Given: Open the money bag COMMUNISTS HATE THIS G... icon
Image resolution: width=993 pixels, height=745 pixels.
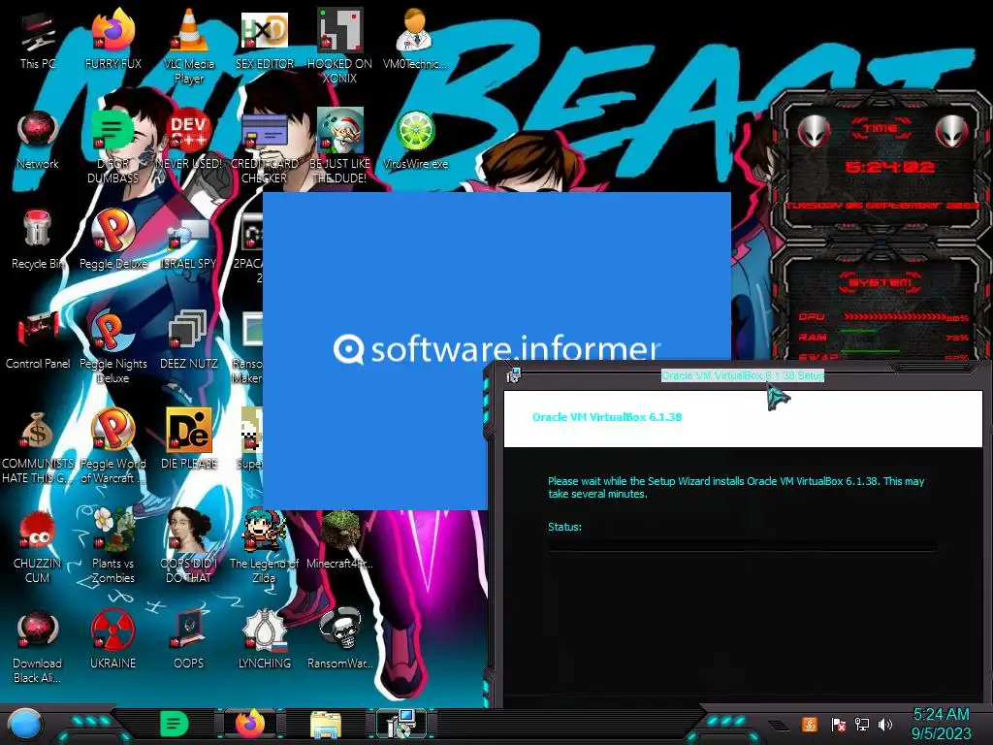Looking at the screenshot, I should pyautogui.click(x=38, y=447).
